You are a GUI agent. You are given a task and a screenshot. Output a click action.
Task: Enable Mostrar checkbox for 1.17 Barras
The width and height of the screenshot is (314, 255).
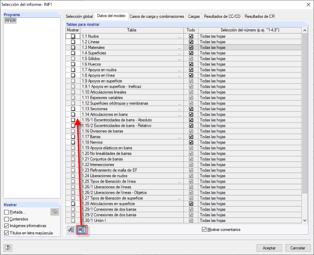pyautogui.click(x=73, y=137)
